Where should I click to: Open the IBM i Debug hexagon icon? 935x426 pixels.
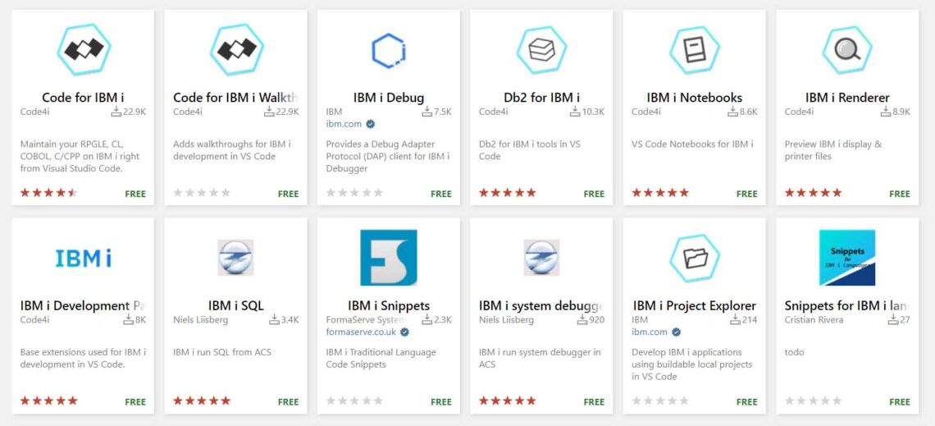coord(389,51)
